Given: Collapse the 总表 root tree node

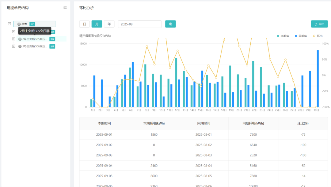Looking at the screenshot, I should point(10,24).
